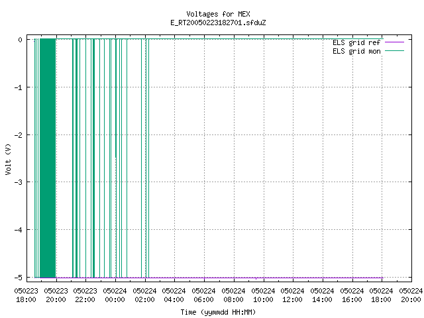The width and height of the screenshot is (424, 318).
Task: Click the x-axis label 050224 02:00
Action: click(x=144, y=295)
